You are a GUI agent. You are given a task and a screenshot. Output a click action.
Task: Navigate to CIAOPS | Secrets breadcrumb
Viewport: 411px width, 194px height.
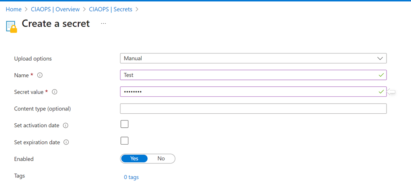click(111, 9)
